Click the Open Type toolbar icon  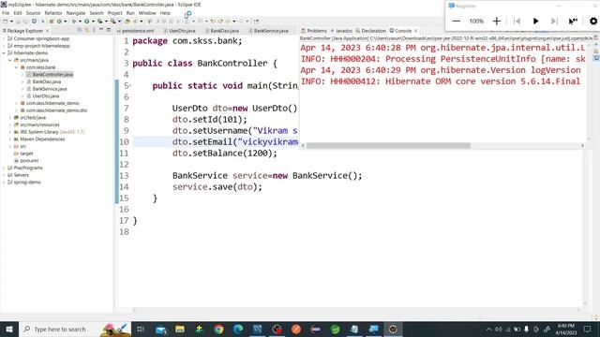click(127, 22)
